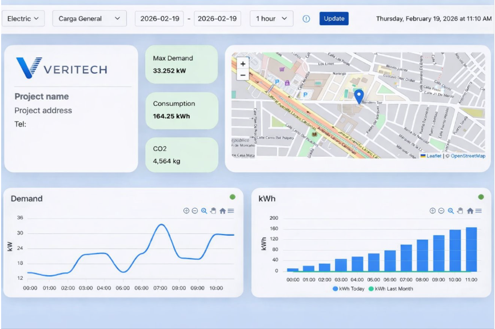Viewport: 495px width, 329px height.
Task: Click the Update button
Action: point(334,19)
